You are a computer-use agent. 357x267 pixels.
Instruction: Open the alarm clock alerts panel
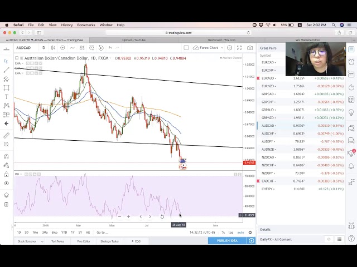(x=351, y=61)
